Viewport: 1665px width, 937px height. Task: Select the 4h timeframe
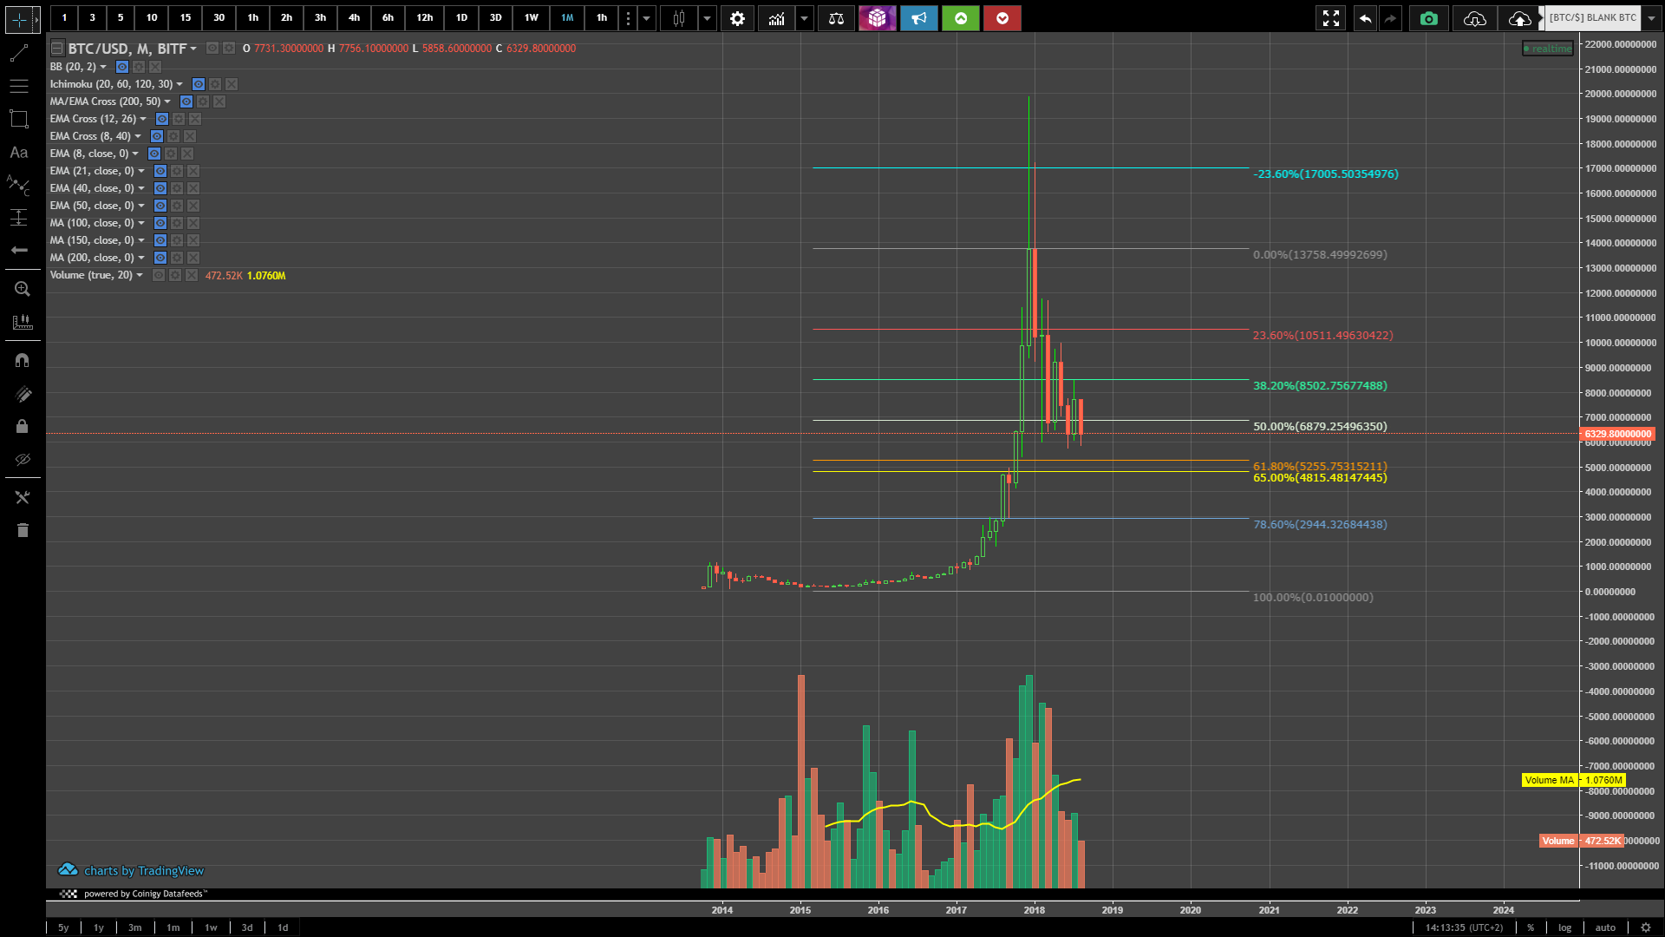click(354, 18)
